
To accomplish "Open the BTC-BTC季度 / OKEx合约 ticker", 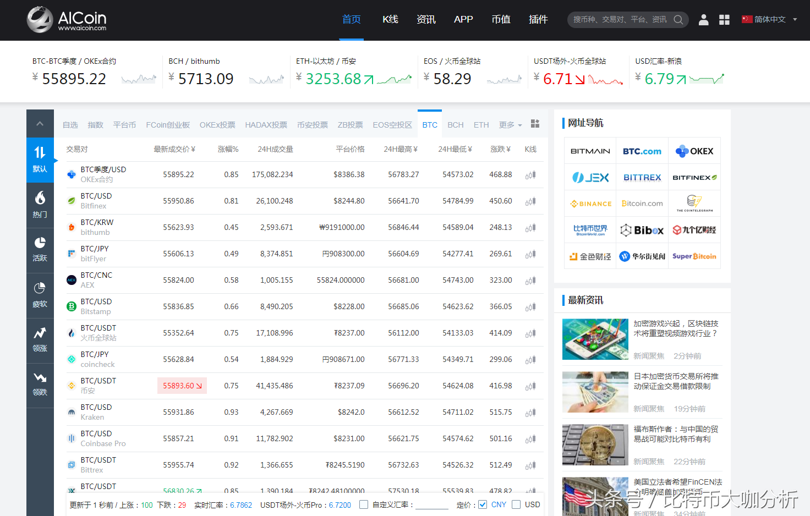I will pyautogui.click(x=95, y=73).
